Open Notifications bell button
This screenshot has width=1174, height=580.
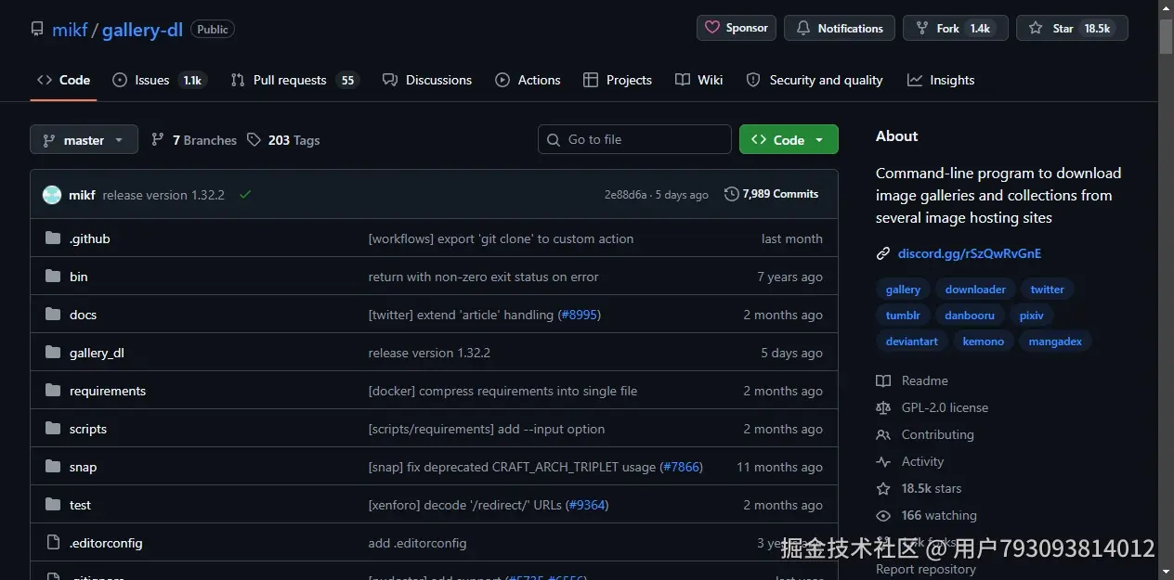(840, 28)
